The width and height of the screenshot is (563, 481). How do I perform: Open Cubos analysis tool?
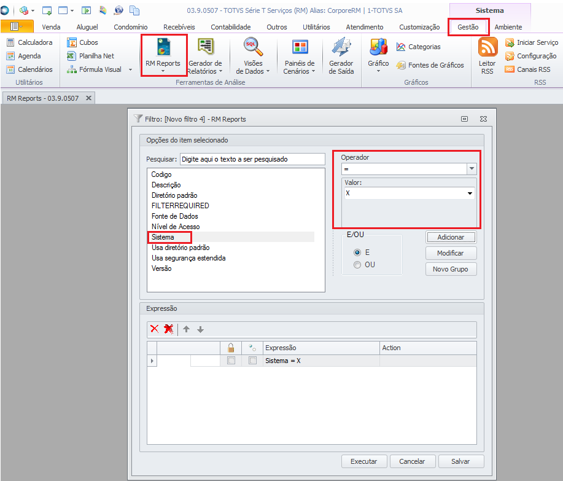(82, 42)
